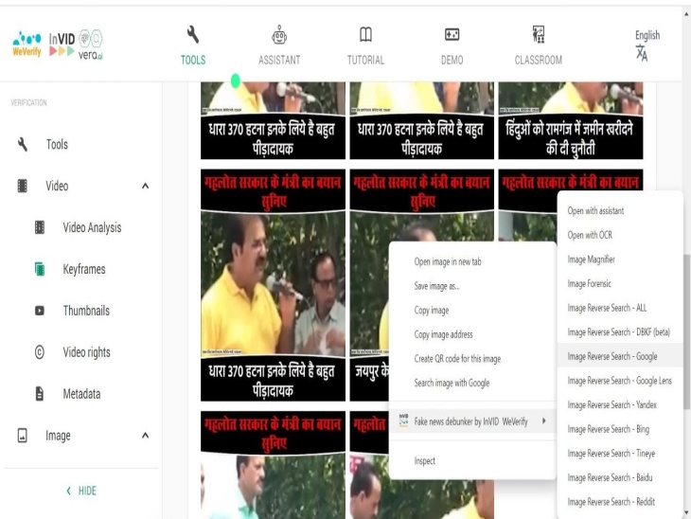Image resolution: width=691 pixels, height=519 pixels.
Task: Select English language label
Action: pos(647,35)
